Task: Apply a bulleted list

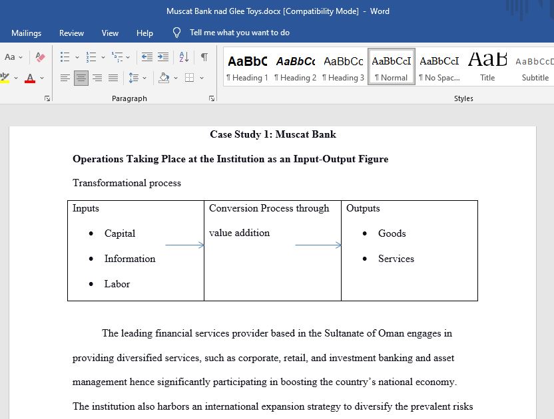Action: pos(65,57)
